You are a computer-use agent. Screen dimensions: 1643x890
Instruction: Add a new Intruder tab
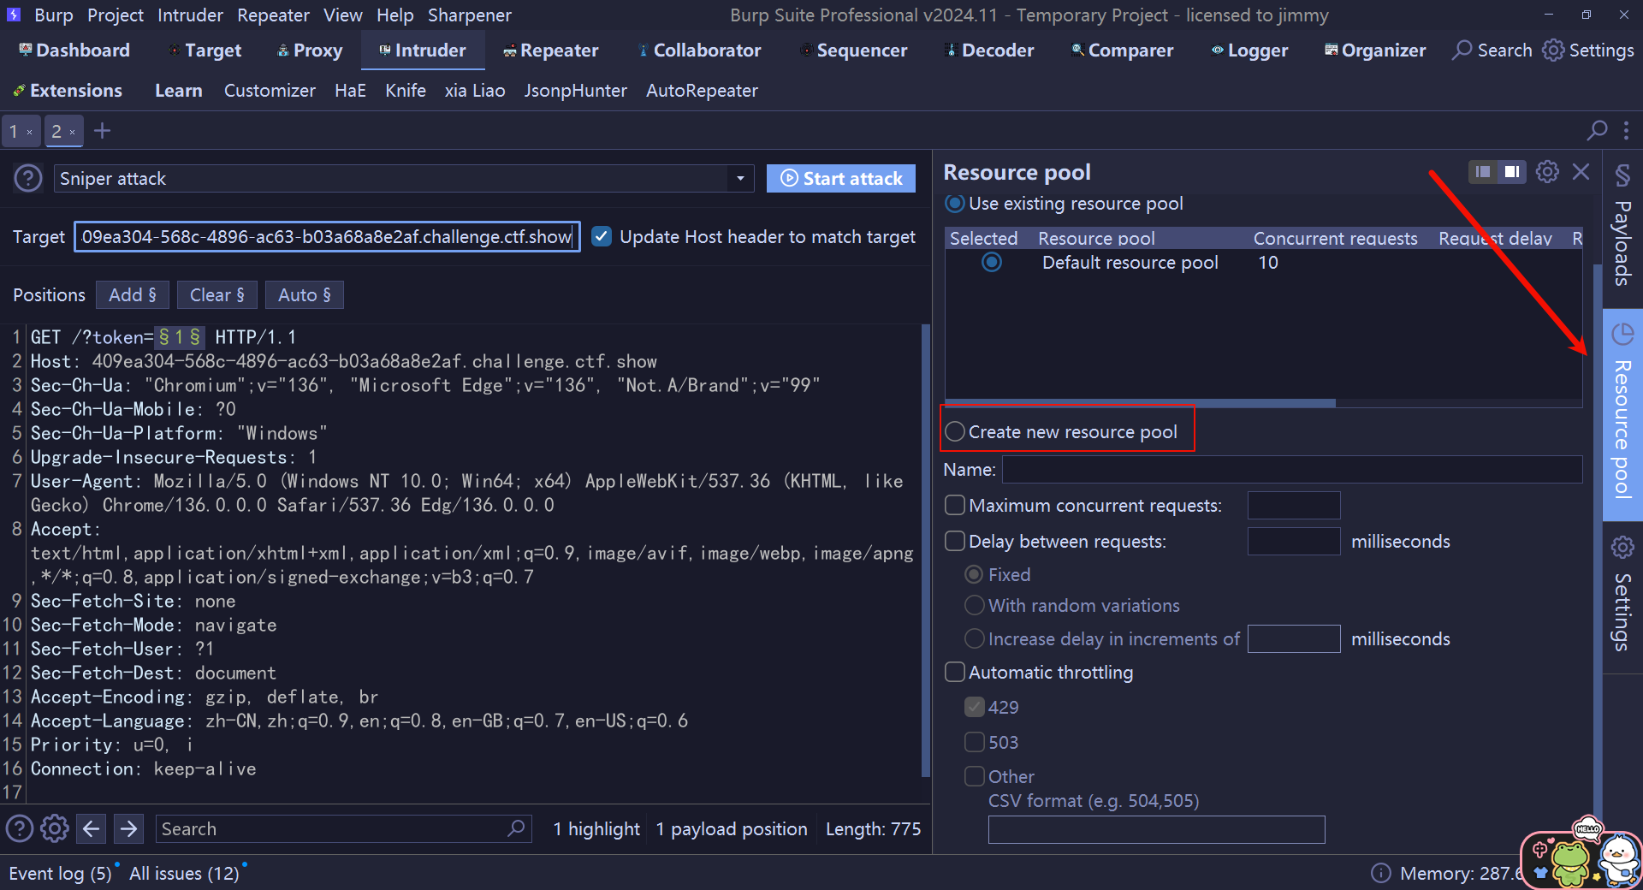tap(103, 131)
